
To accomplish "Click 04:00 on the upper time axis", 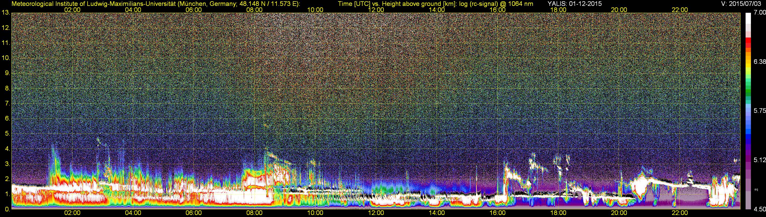I will (x=133, y=10).
